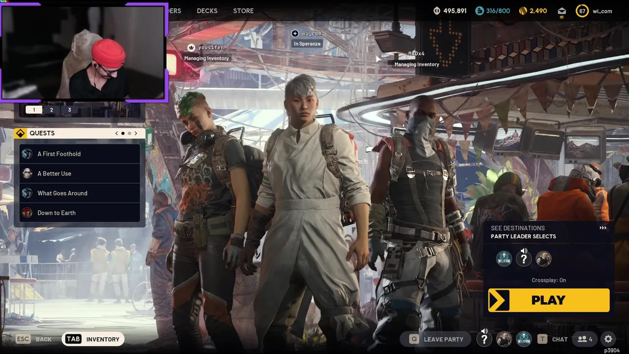Open quest Down to Earth
Viewport: 629px width, 354px height.
point(80,213)
